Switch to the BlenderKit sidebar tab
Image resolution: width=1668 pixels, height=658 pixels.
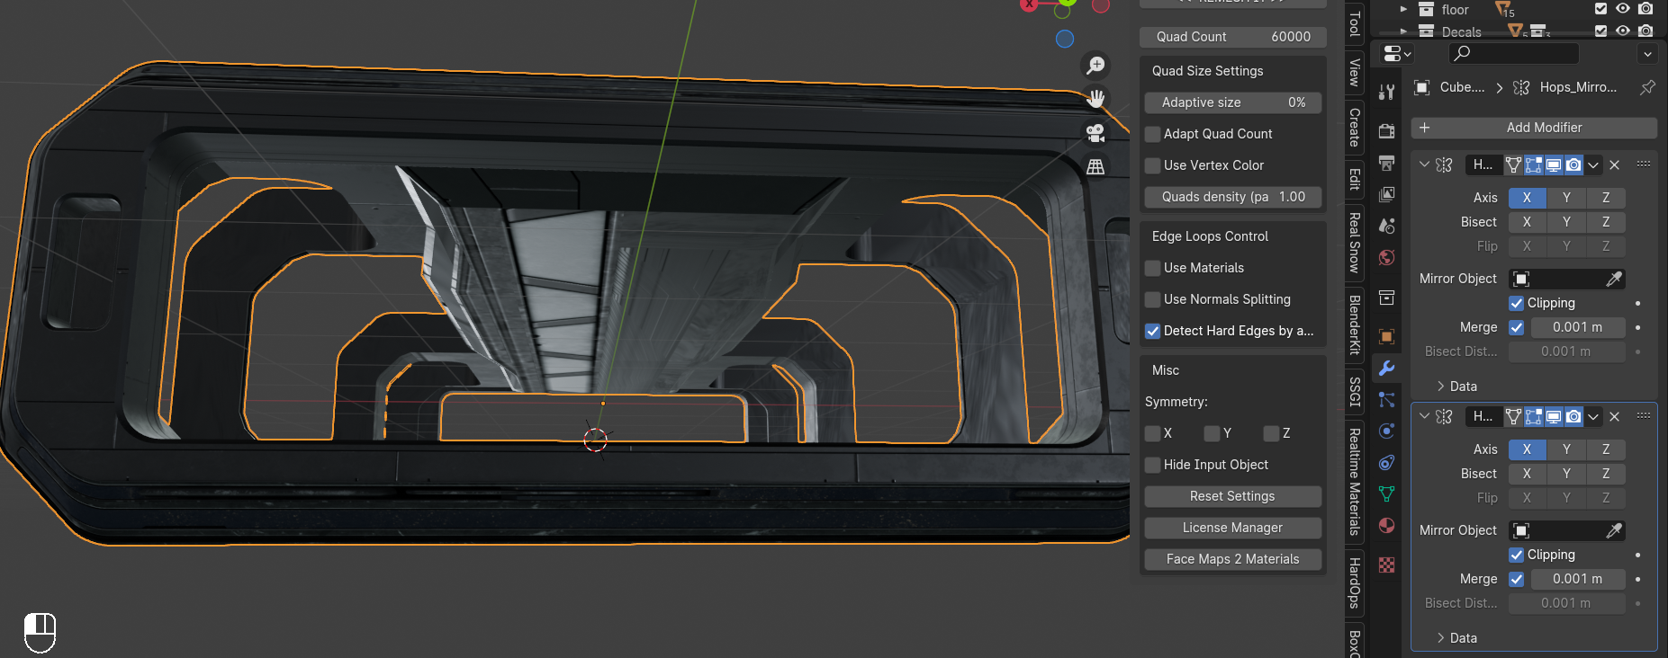tap(1355, 325)
